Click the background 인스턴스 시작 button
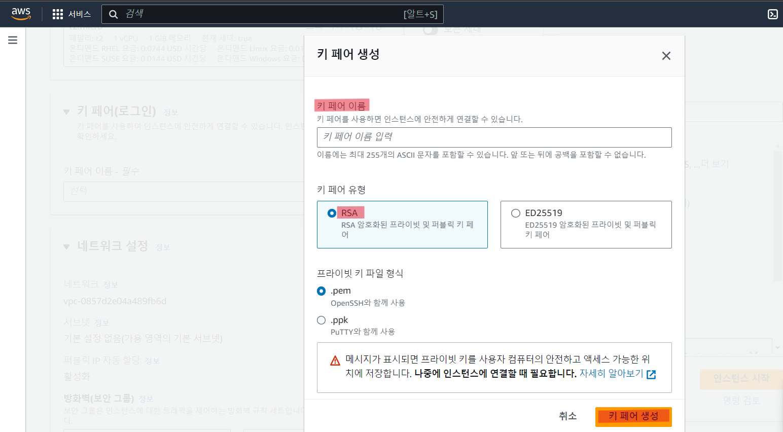This screenshot has height=432, width=783. point(741,378)
